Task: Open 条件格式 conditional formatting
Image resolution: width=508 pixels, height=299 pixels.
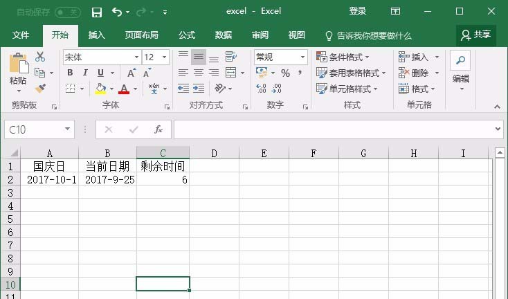Action: coord(343,57)
